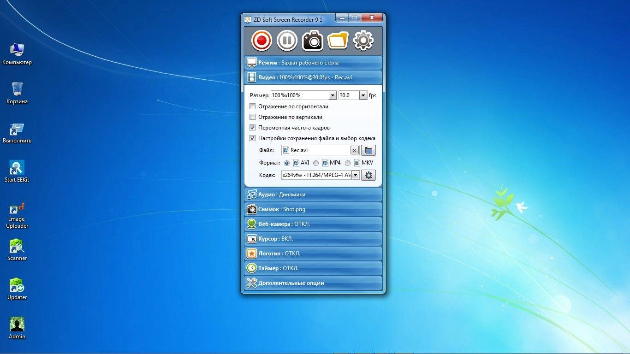Click the webcam icon beside Веб-камера
This screenshot has width=630, height=354.
coord(252,224)
